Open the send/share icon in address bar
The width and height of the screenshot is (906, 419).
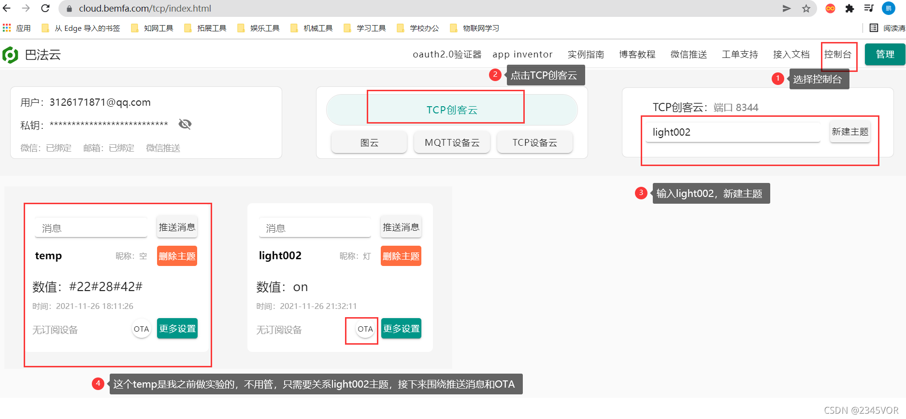pos(787,8)
